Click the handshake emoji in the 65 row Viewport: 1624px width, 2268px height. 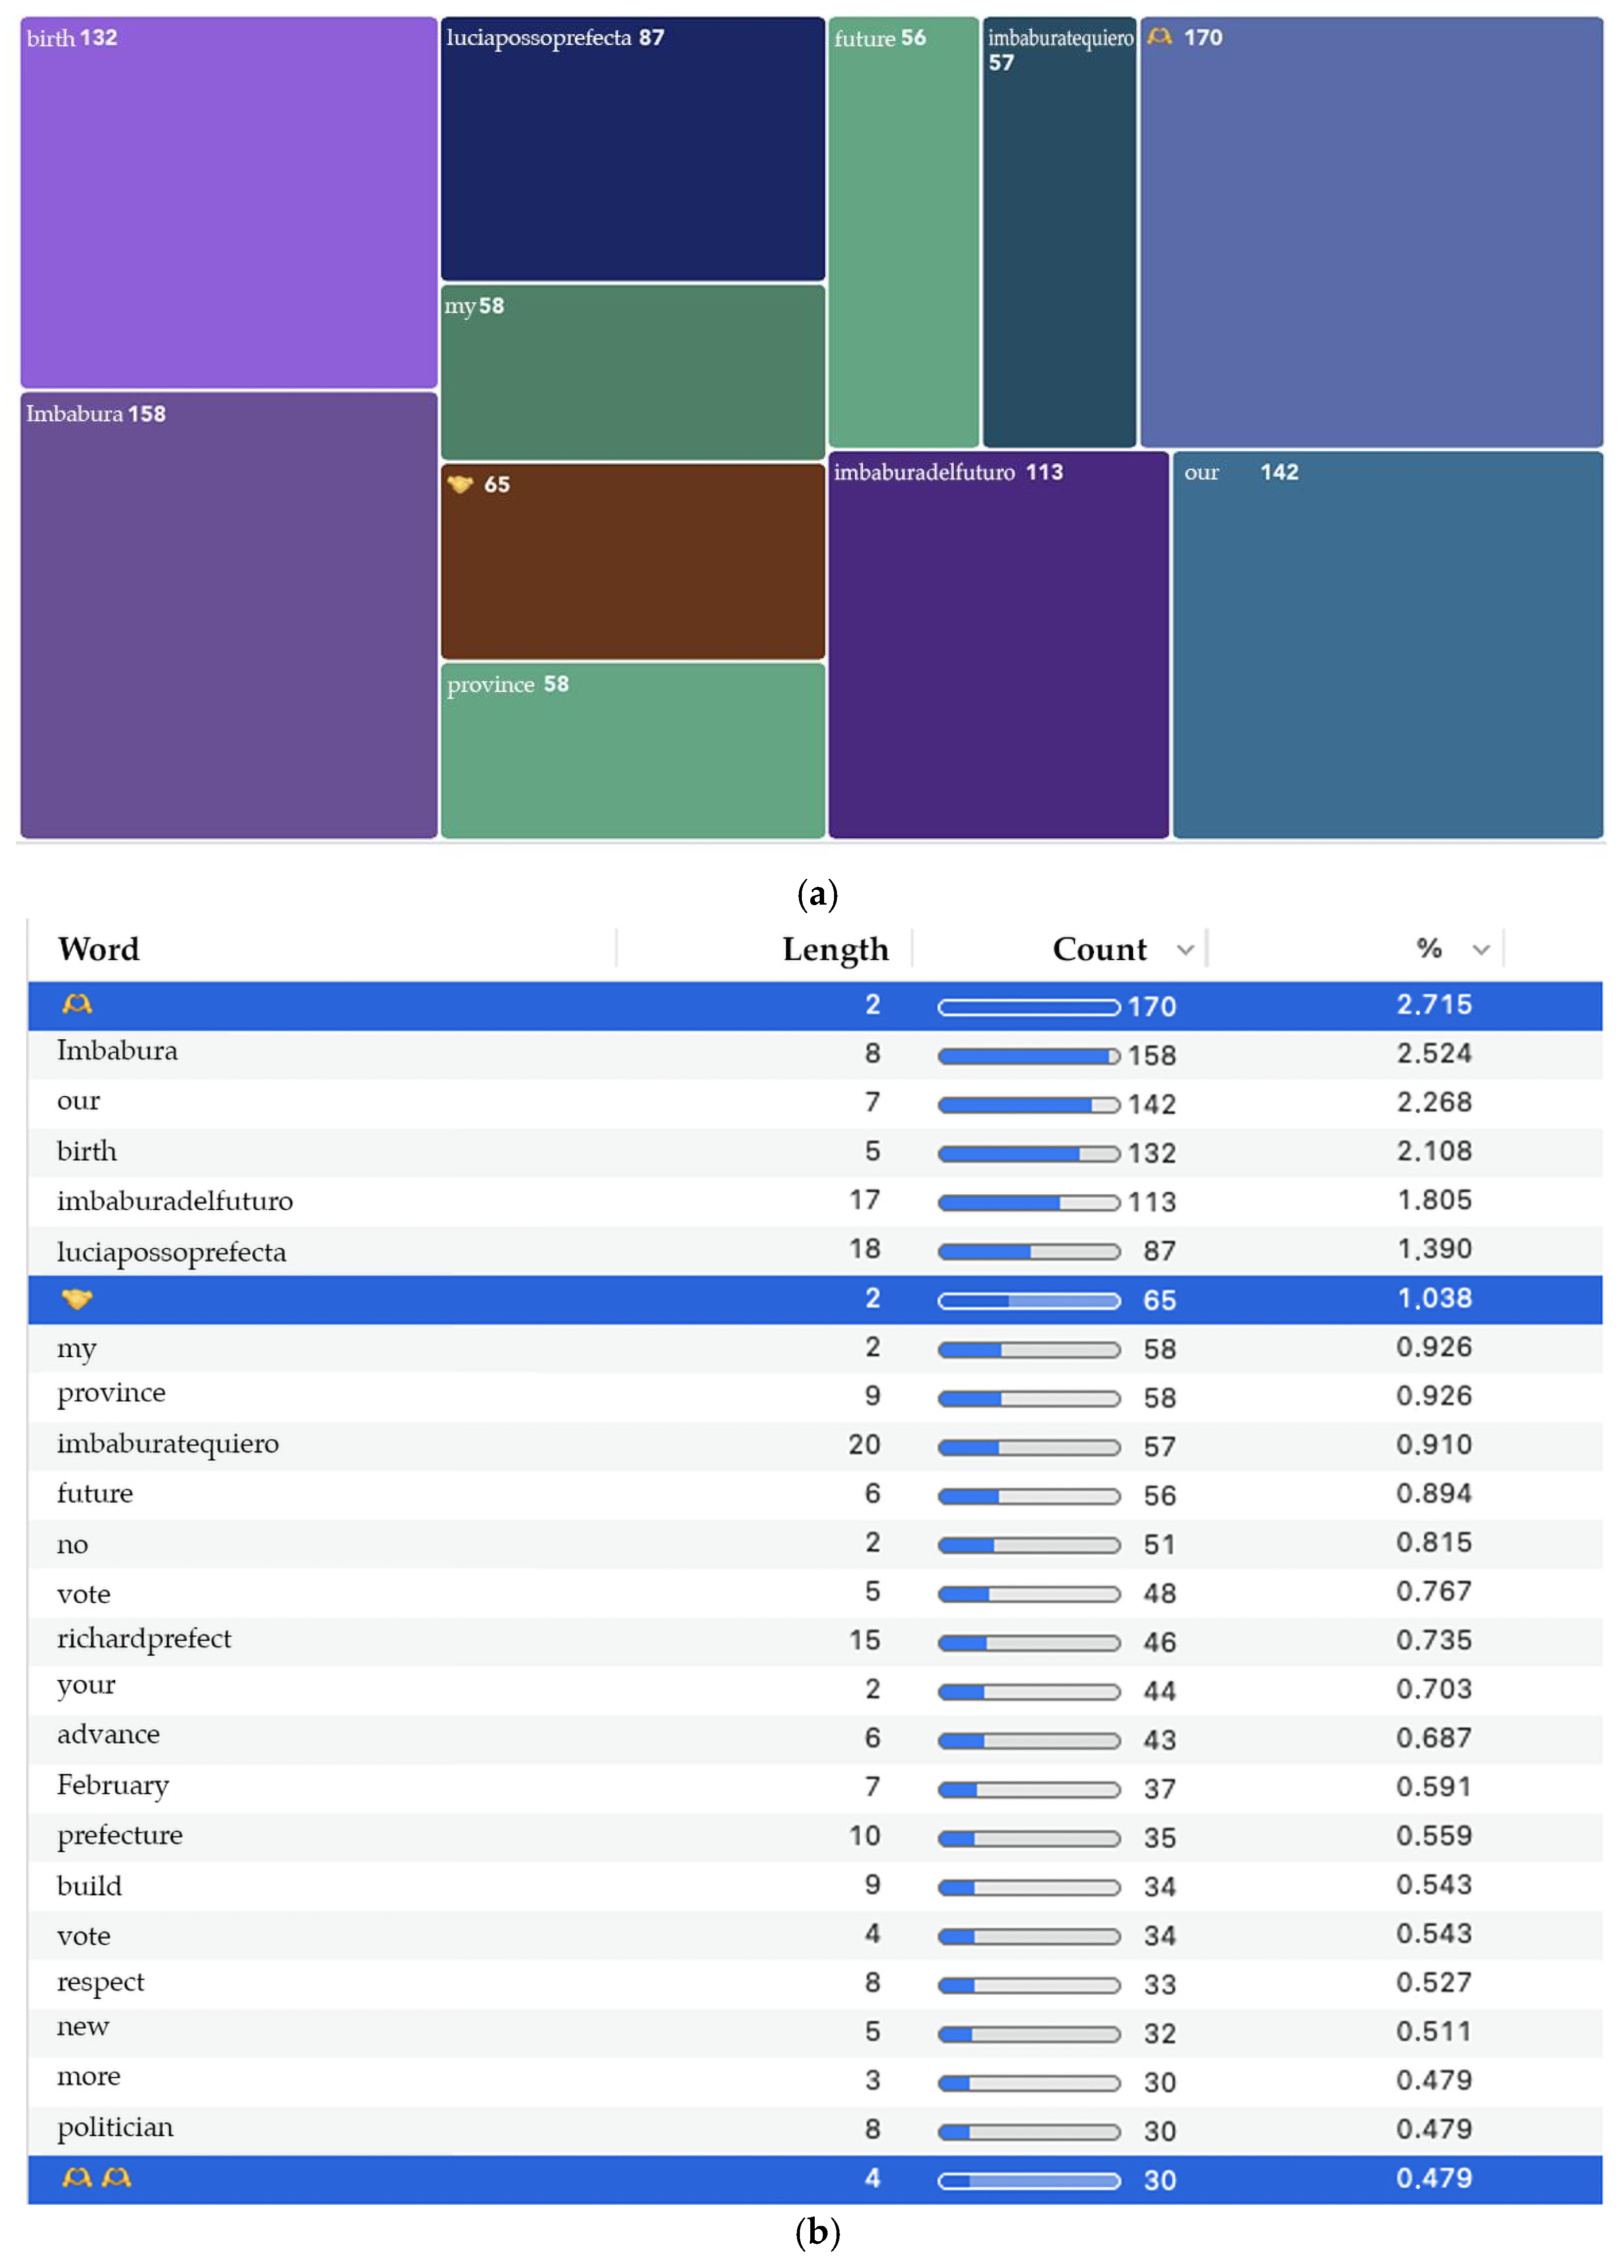77,1299
